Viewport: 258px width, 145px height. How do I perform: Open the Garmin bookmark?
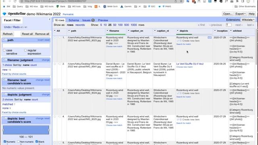coord(126,6)
